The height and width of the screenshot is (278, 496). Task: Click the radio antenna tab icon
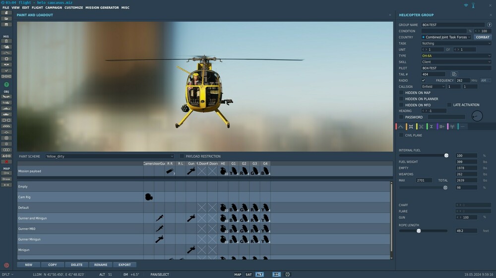(x=452, y=127)
